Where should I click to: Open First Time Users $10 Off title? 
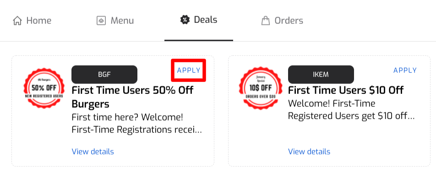tap(346, 90)
